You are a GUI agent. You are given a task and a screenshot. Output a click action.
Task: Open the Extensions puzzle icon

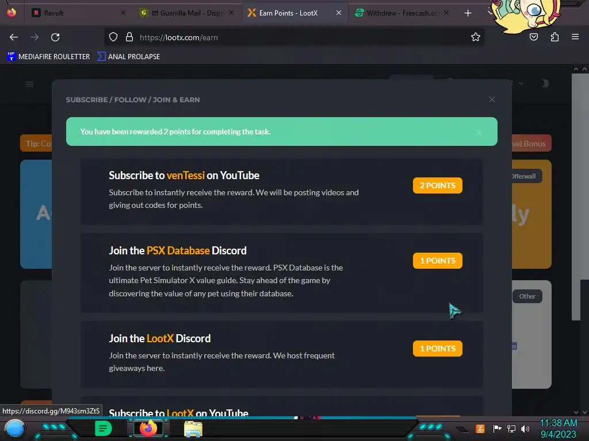tap(554, 37)
